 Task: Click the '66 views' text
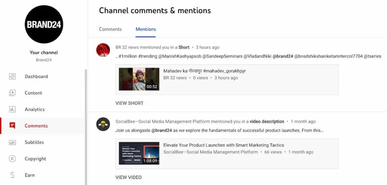point(273,152)
